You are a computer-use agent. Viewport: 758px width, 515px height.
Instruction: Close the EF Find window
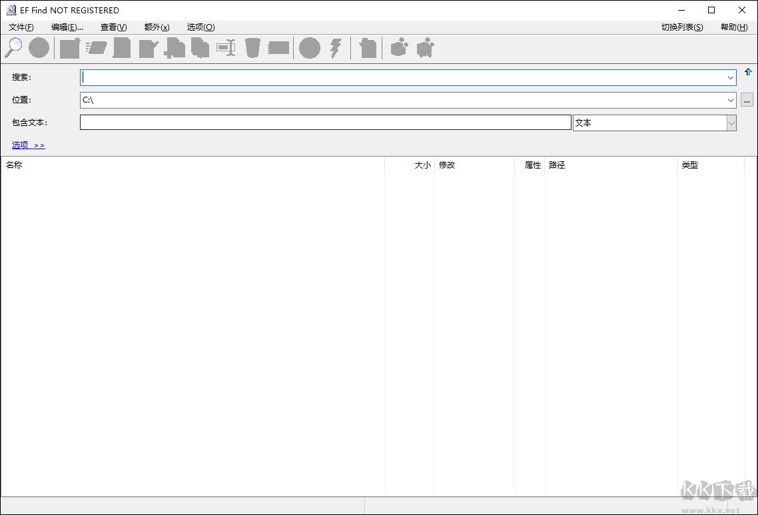click(x=741, y=10)
